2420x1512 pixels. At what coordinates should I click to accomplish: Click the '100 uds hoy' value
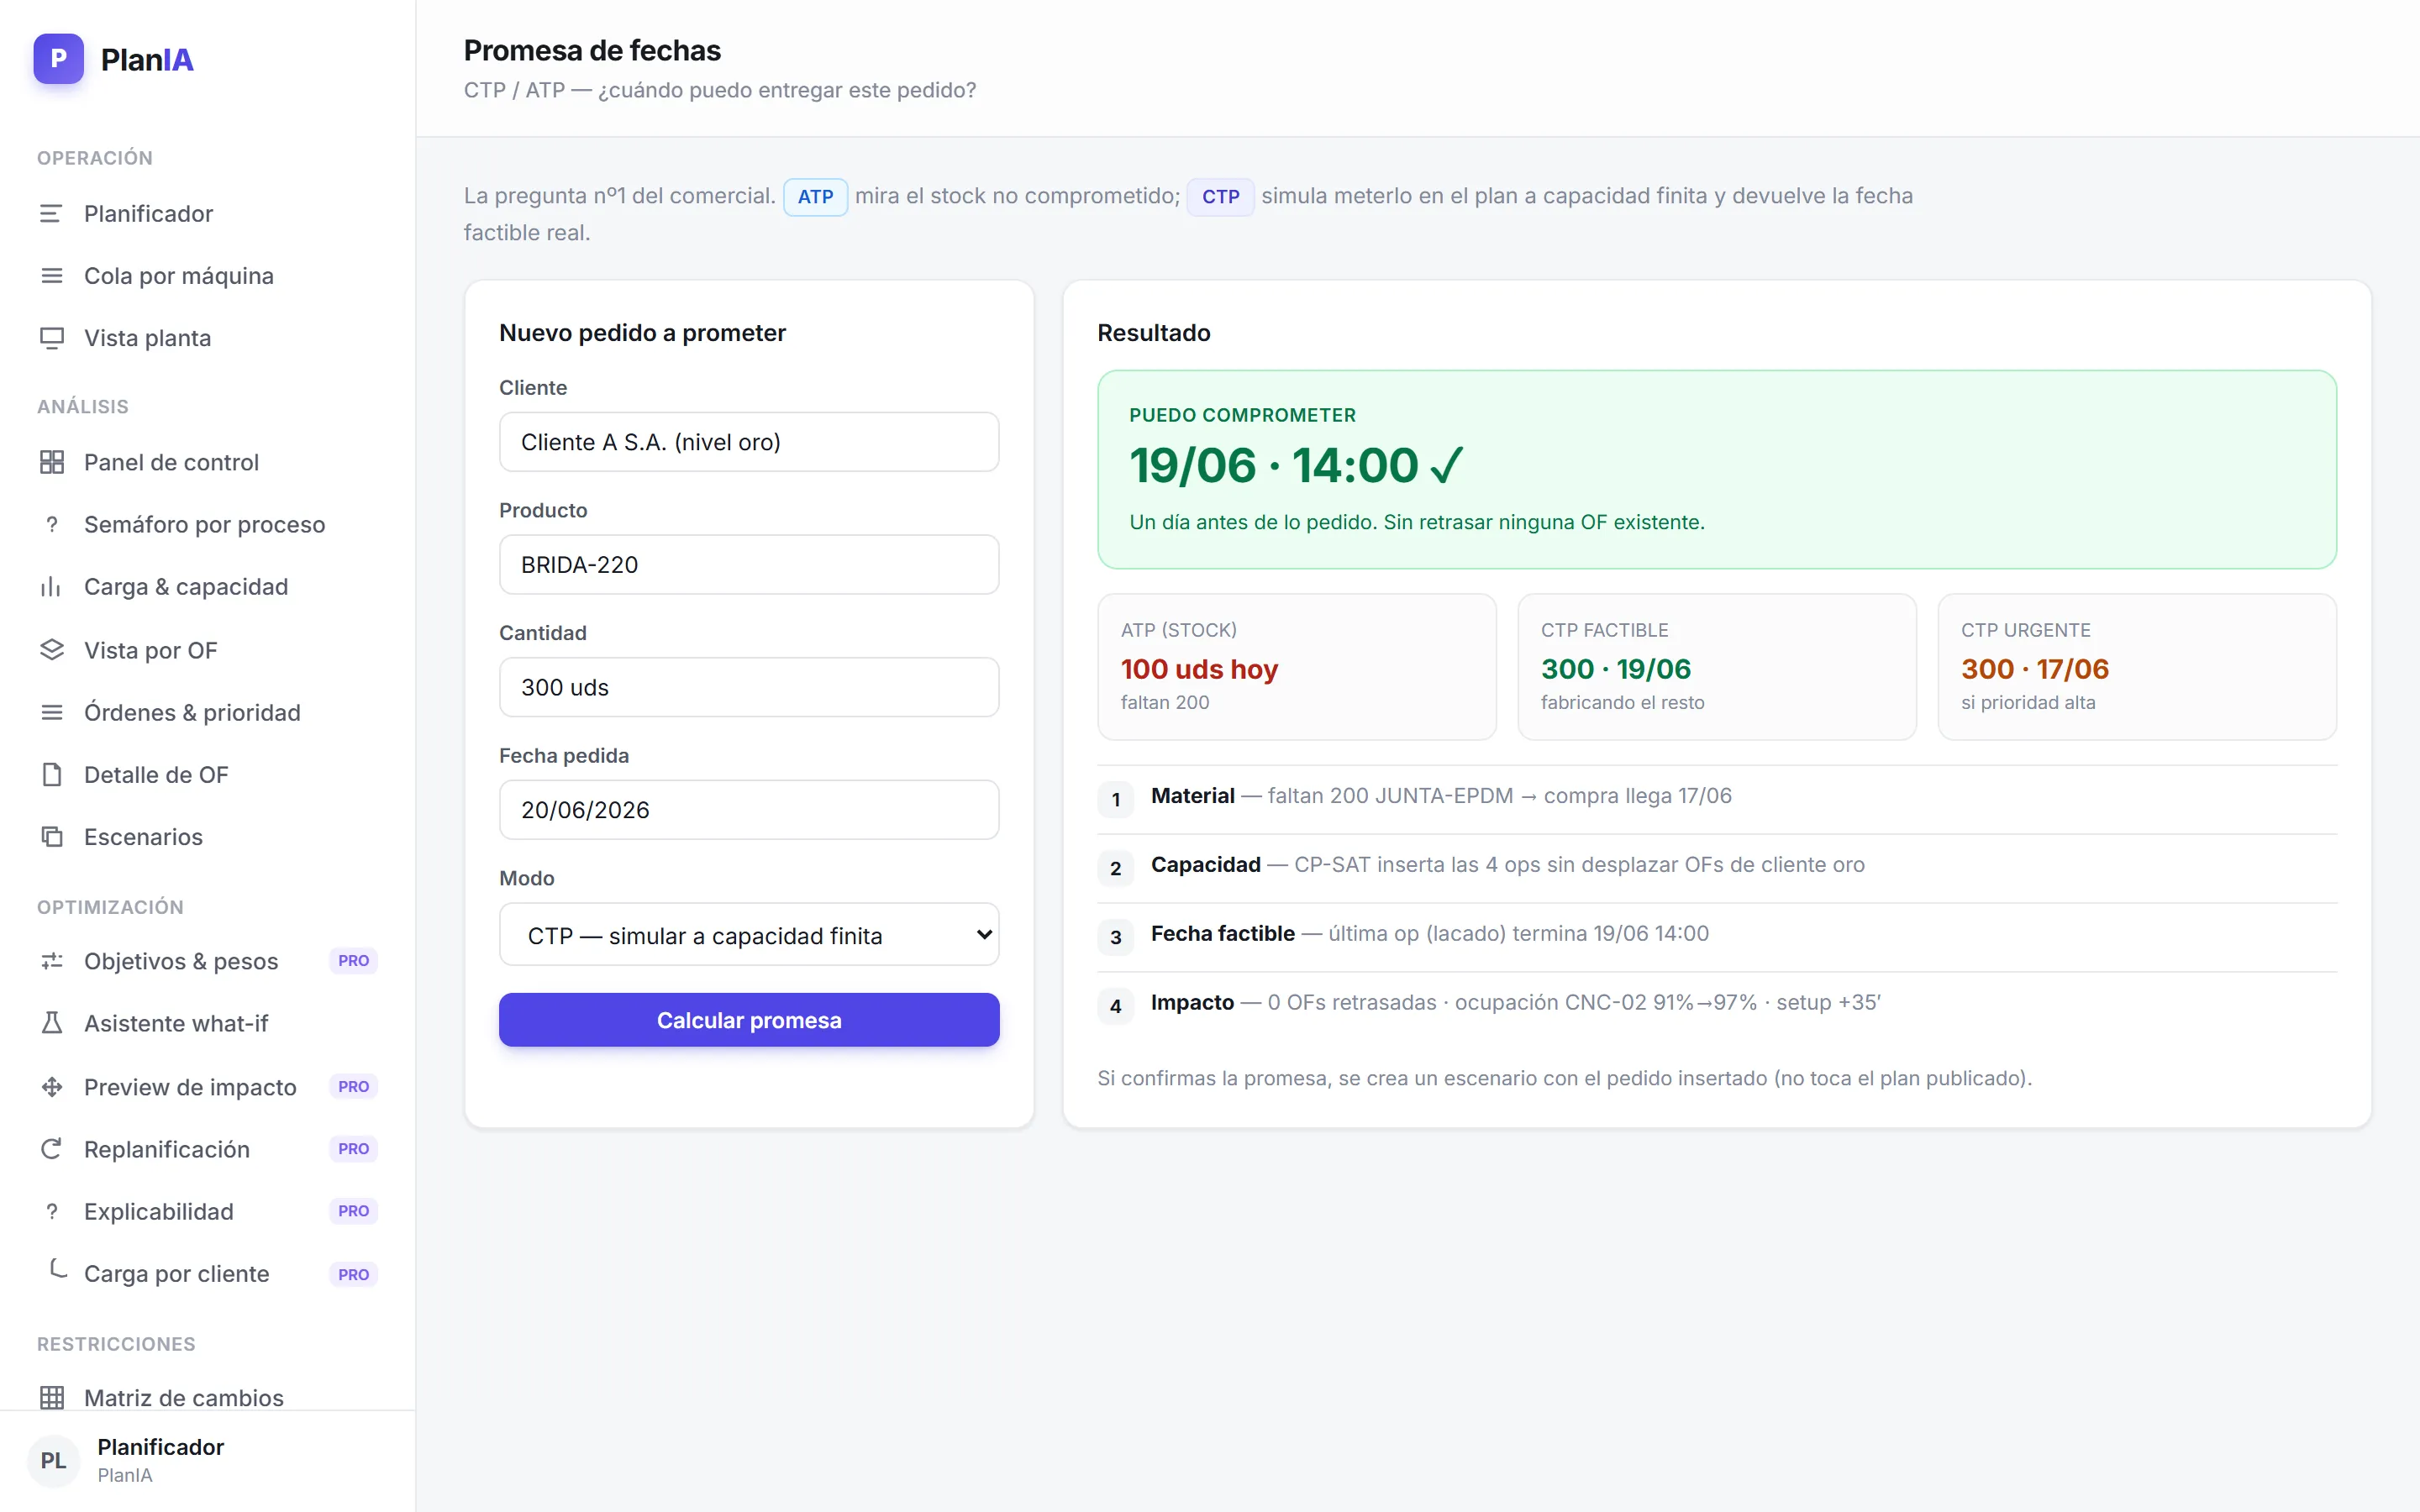point(1199,669)
